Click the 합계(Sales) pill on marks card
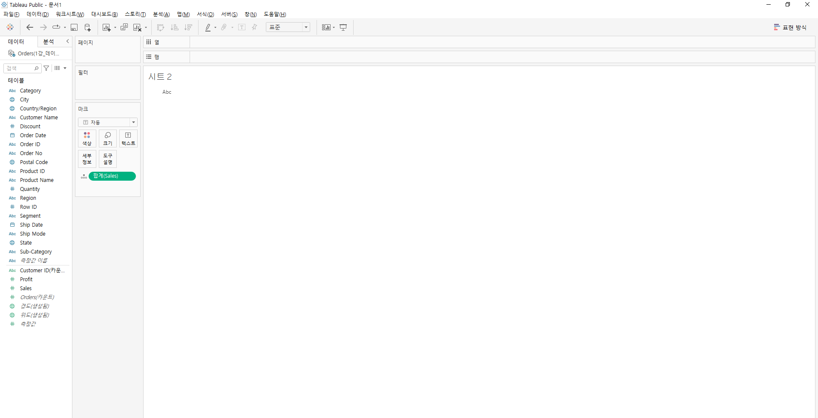The image size is (818, 418). [x=112, y=176]
